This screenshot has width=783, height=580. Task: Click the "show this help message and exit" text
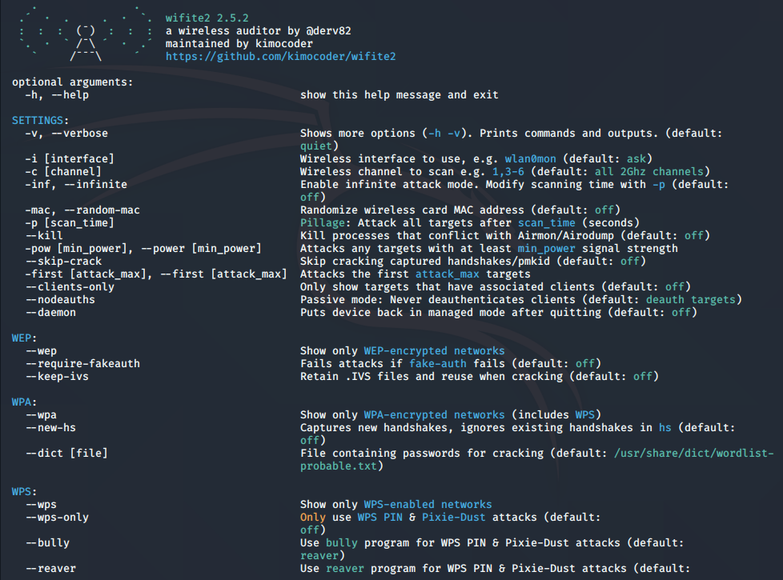coord(399,95)
